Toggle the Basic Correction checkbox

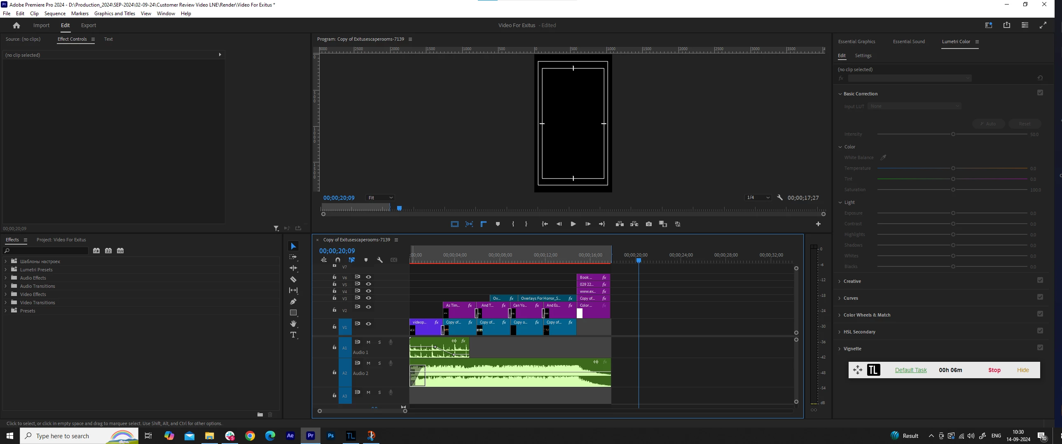(1040, 93)
